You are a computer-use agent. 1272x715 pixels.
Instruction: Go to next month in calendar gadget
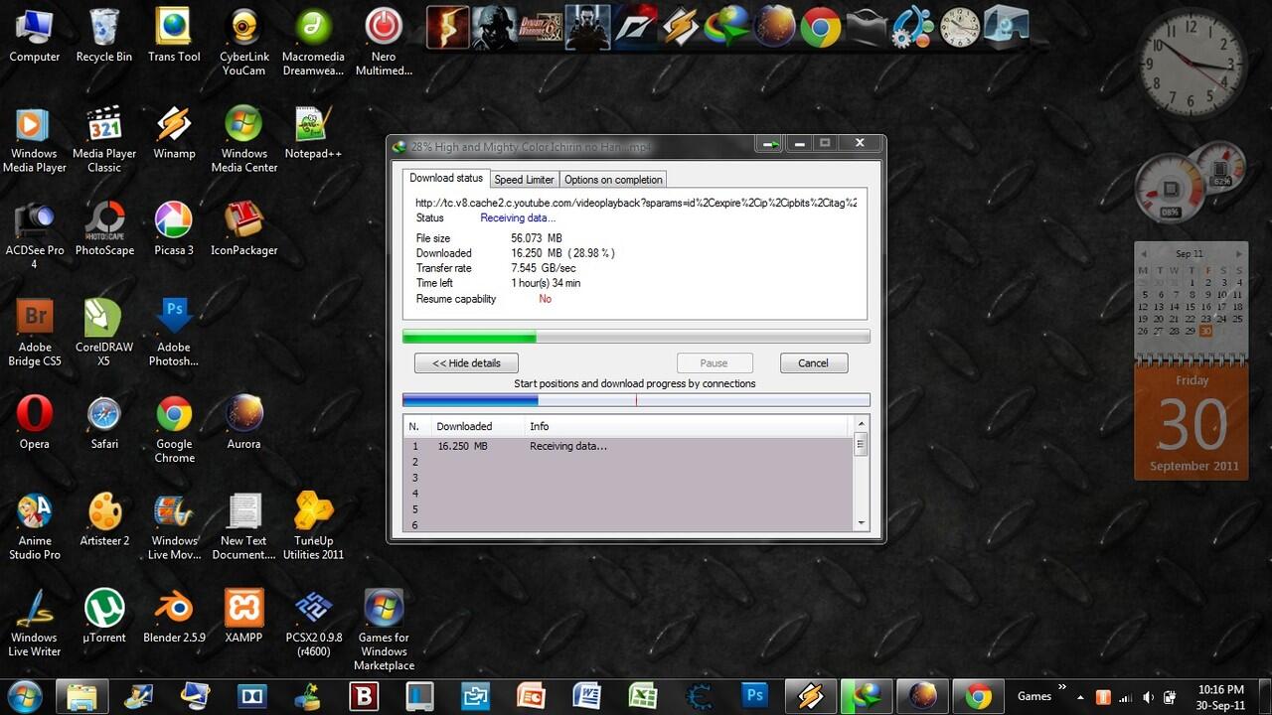1238,254
